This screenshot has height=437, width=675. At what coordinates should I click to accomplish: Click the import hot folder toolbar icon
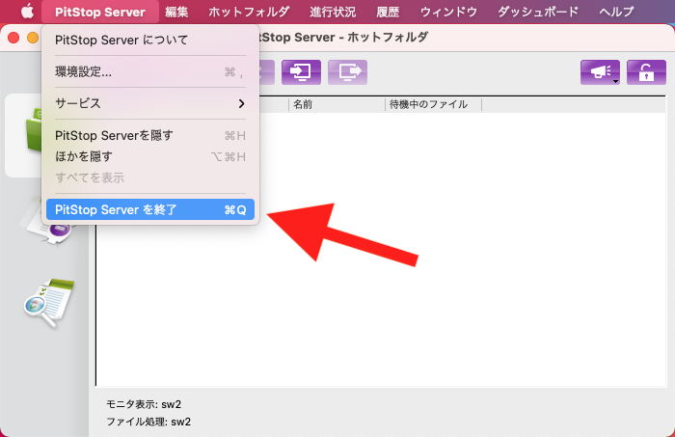click(x=300, y=72)
